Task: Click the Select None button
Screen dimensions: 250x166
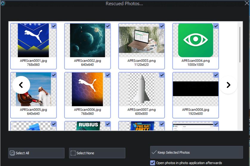Action: coord(97,153)
